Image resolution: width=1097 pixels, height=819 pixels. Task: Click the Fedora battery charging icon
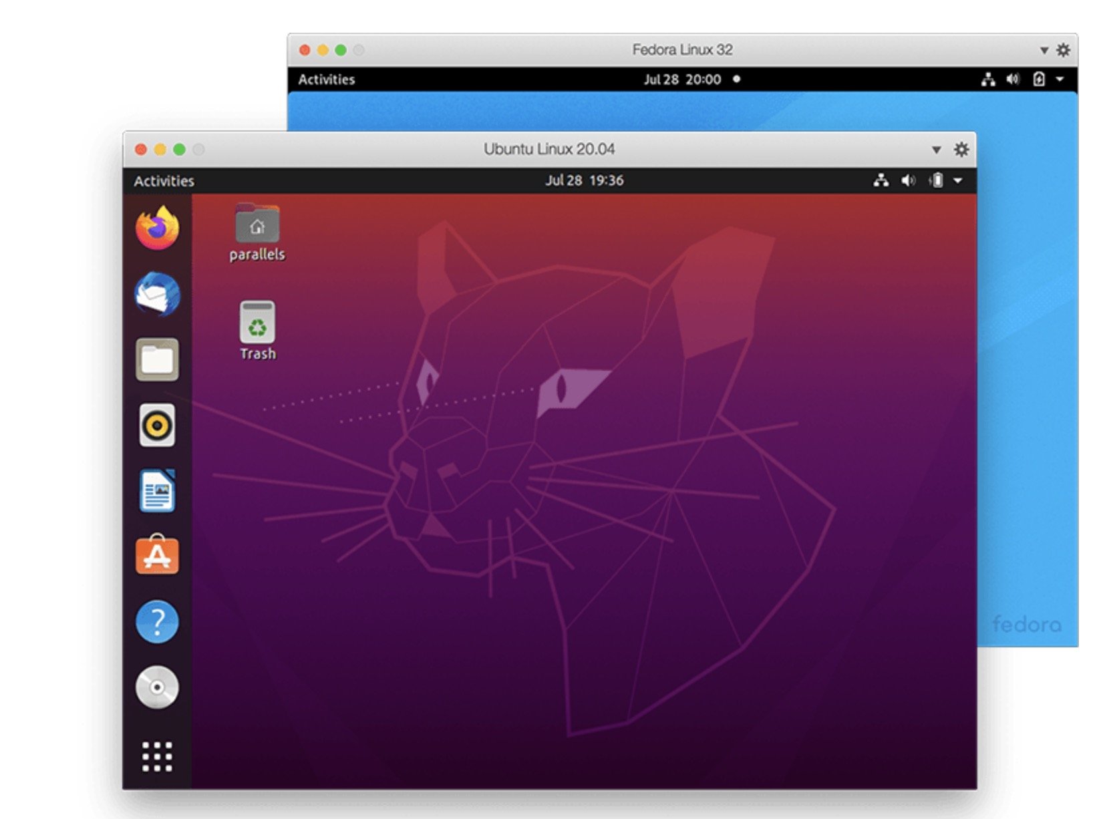click(x=1039, y=79)
